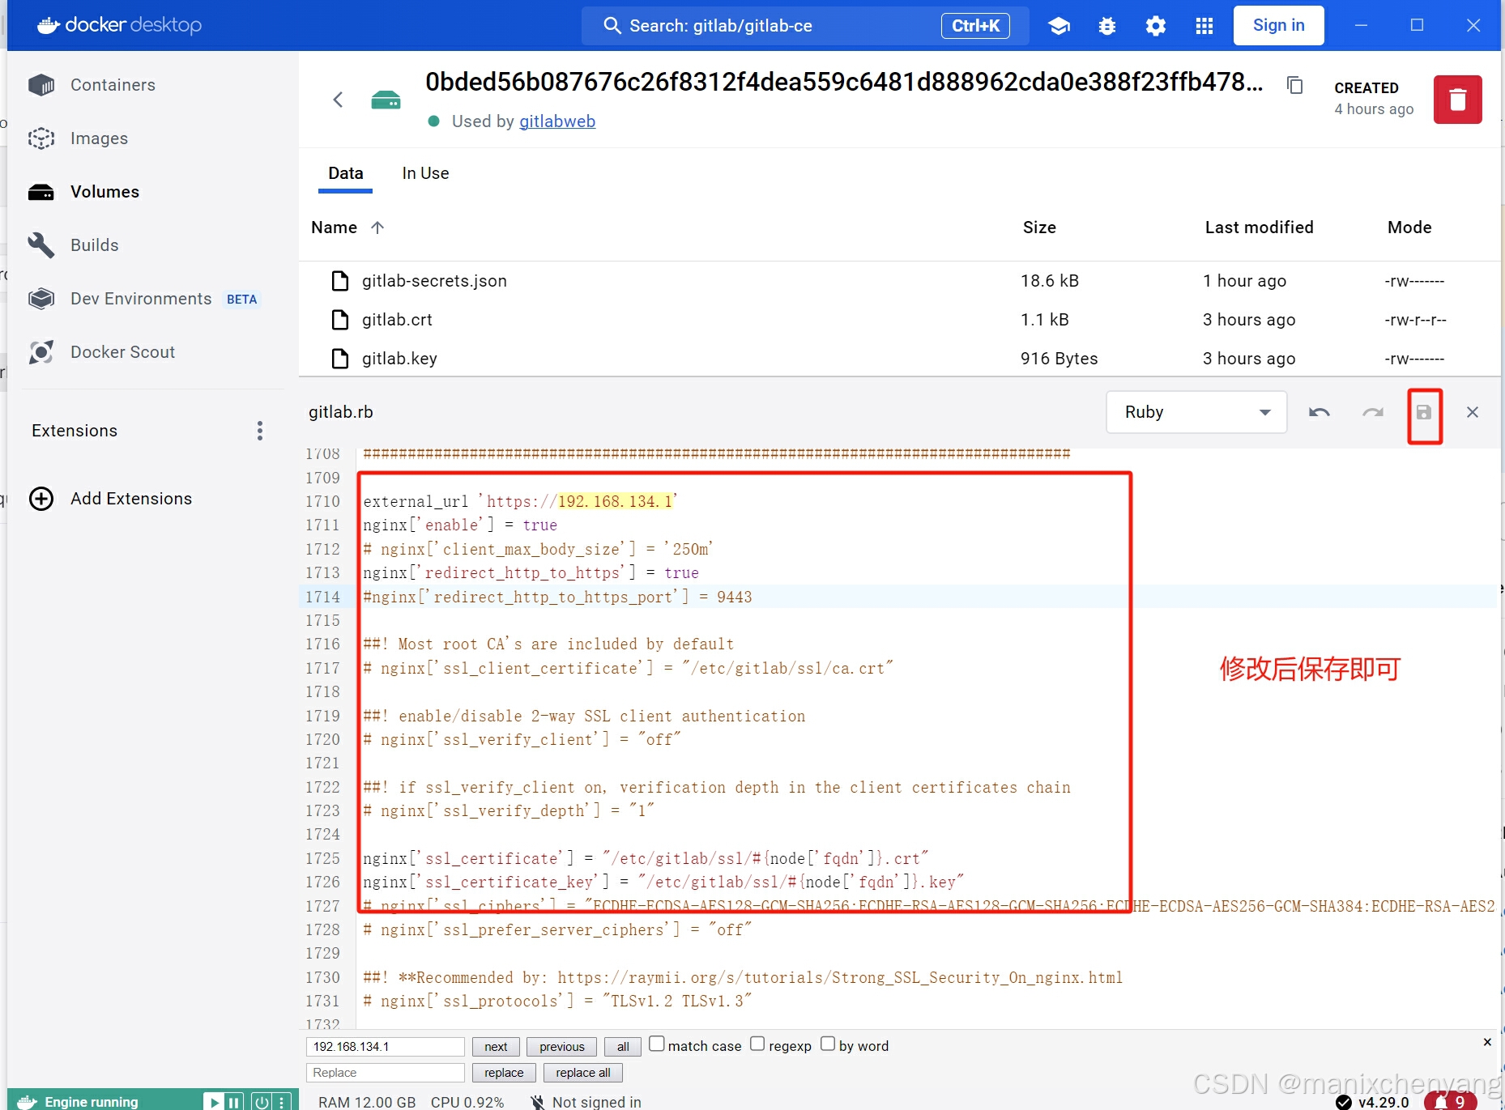1505x1110 pixels.
Task: Open the Settings gear icon
Action: coord(1156,26)
